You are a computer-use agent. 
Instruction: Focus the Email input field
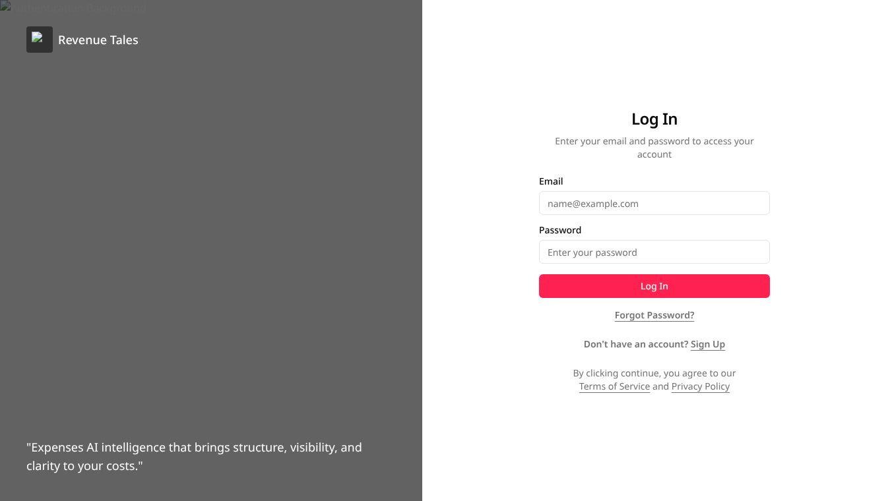654,203
